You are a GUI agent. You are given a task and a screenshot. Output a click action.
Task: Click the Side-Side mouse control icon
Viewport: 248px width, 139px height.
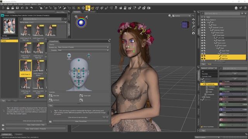click(51, 95)
